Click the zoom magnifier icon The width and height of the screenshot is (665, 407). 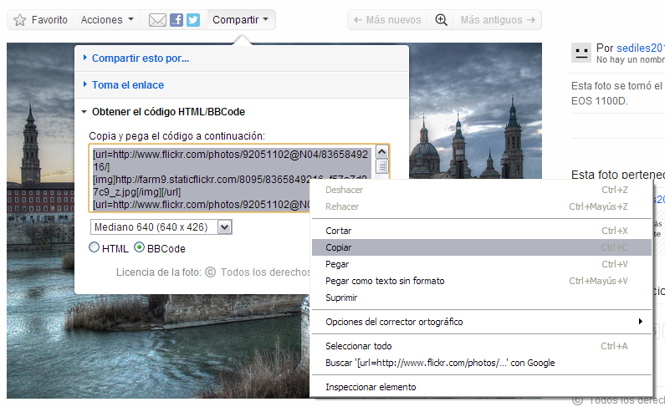(x=441, y=20)
